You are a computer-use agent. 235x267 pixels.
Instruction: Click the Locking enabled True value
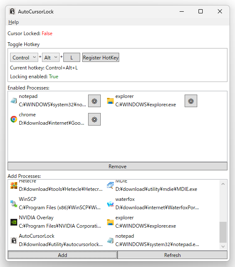(x=54, y=77)
